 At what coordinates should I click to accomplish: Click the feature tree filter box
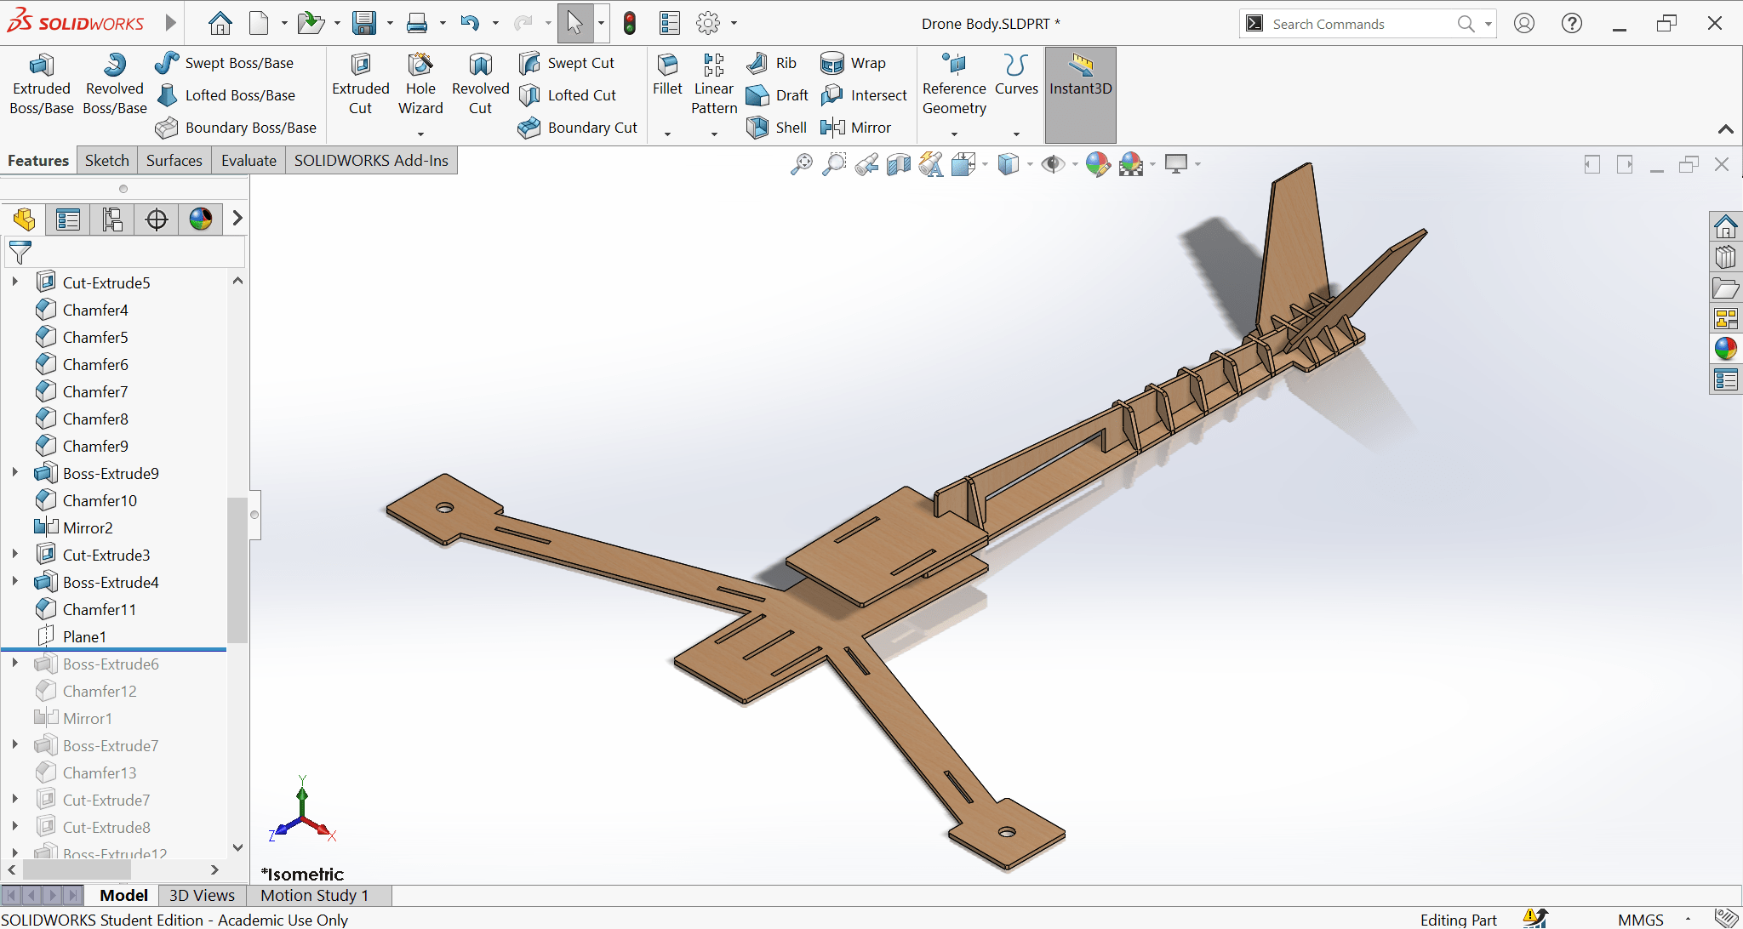click(x=125, y=252)
